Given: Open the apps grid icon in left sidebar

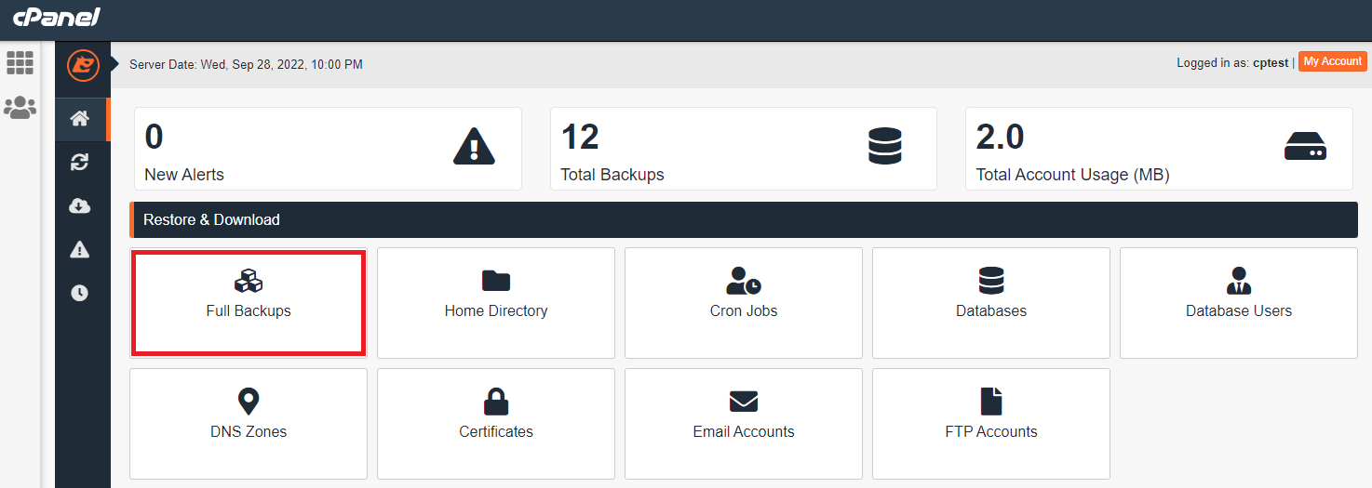Looking at the screenshot, I should (x=20, y=63).
